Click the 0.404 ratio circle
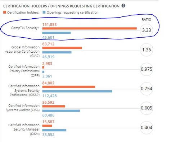Screen dimensions: 180x142 coord(147,128)
